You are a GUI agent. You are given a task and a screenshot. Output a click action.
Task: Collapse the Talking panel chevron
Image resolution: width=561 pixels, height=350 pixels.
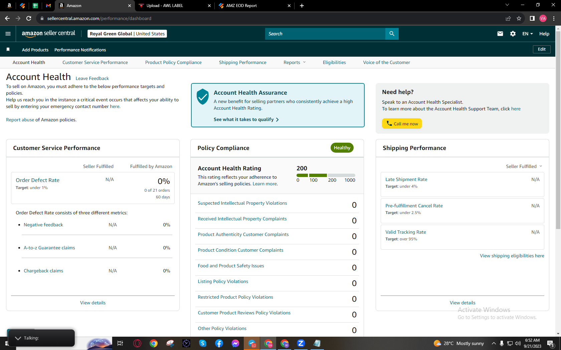click(x=18, y=338)
